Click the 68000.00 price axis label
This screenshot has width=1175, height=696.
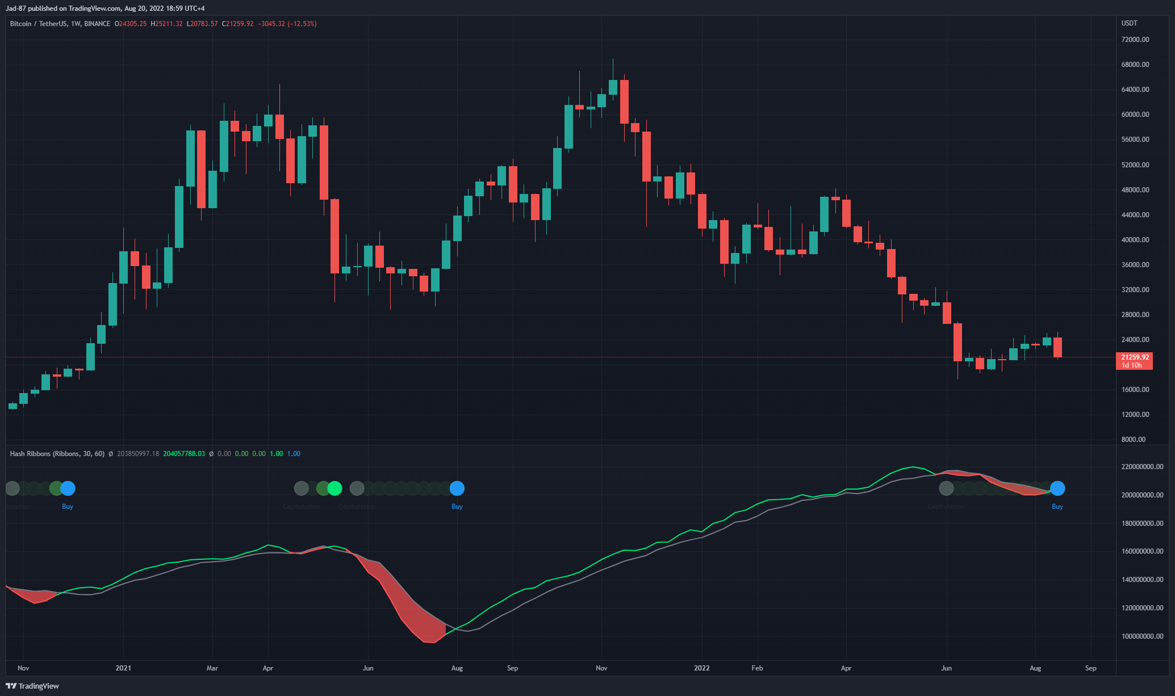(1135, 65)
